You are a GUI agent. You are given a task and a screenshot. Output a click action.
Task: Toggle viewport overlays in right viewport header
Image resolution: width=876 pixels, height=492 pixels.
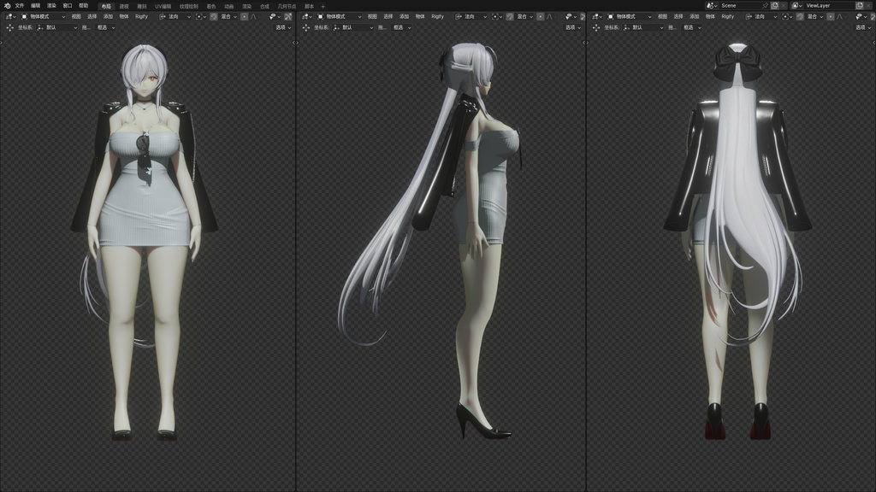click(871, 16)
